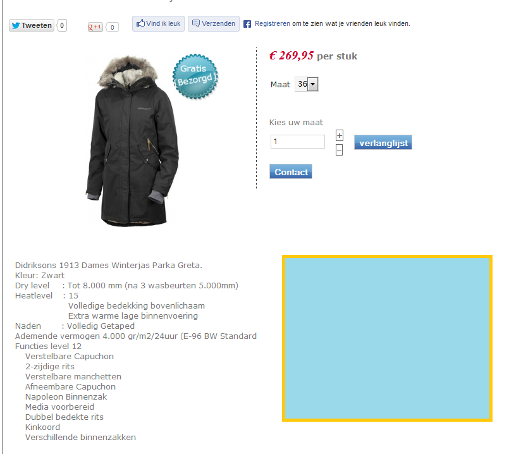This screenshot has width=509, height=454.
Task: Click the tweet count bubble
Action: [62, 25]
